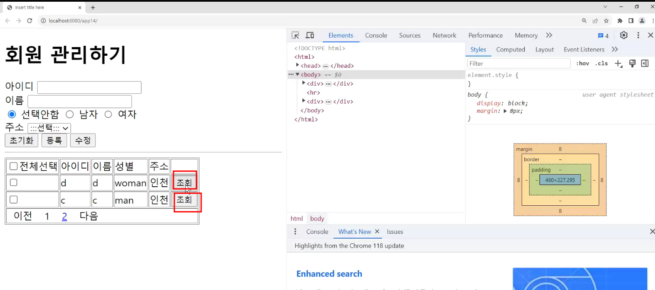Click 조회 button in row d
The image size is (655, 290).
coord(184,182)
